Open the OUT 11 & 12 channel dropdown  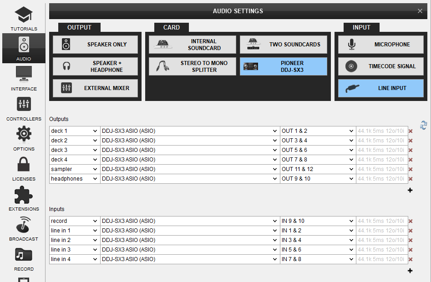coord(318,169)
